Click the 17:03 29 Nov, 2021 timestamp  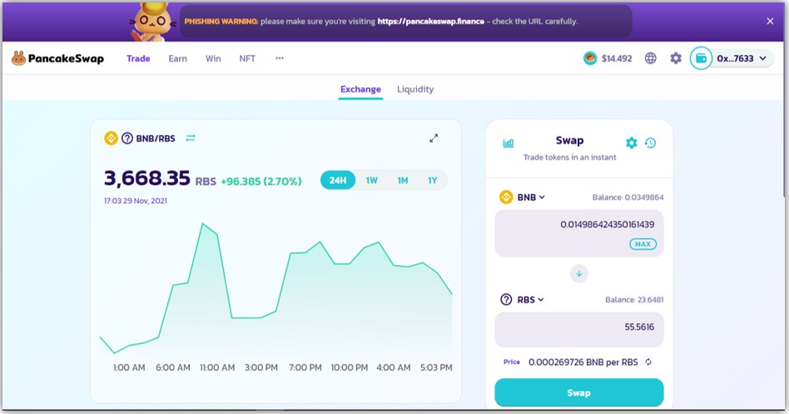point(136,201)
